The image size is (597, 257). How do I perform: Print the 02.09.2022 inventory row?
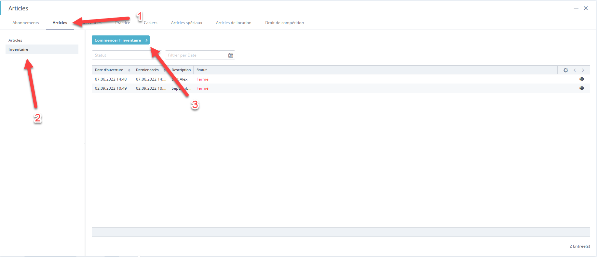pyautogui.click(x=582, y=88)
